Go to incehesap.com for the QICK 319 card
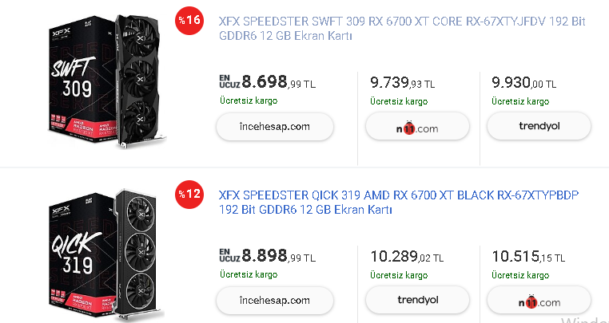Viewport: 609px width, 323px height. click(x=274, y=300)
